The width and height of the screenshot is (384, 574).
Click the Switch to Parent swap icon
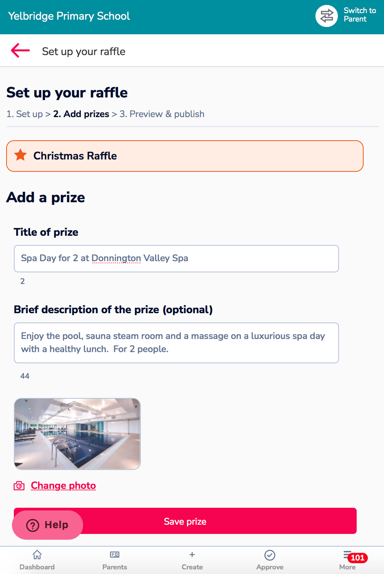pyautogui.click(x=327, y=16)
